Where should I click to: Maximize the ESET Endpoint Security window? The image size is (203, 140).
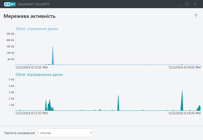187,4
